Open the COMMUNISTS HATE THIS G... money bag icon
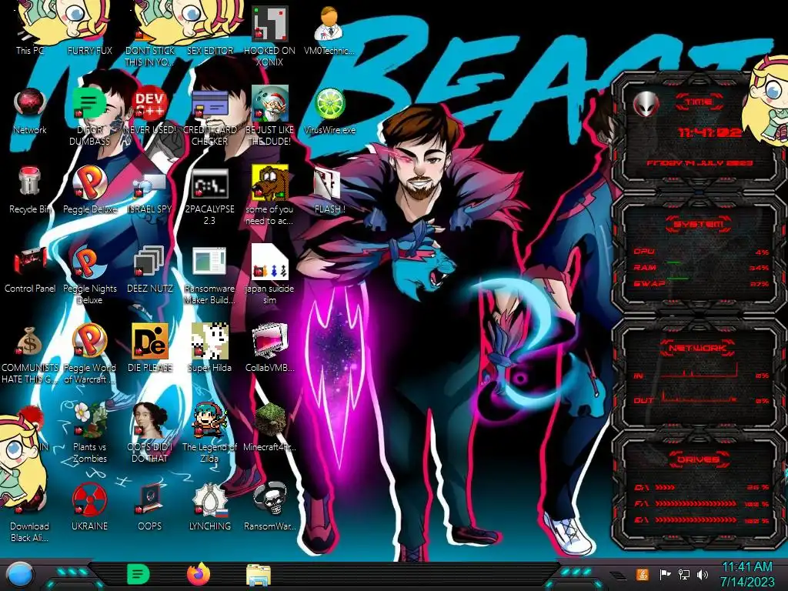Screen dimensions: 788x591 pos(30,354)
